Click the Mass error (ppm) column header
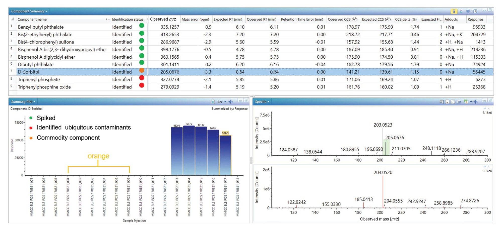The width and height of the screenshot is (502, 230). (x=195, y=19)
